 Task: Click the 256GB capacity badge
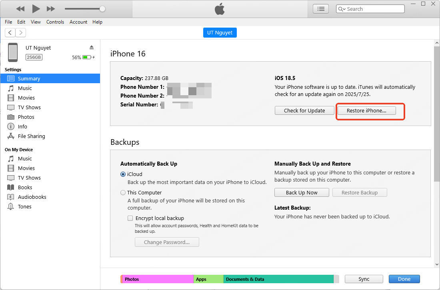coord(34,57)
